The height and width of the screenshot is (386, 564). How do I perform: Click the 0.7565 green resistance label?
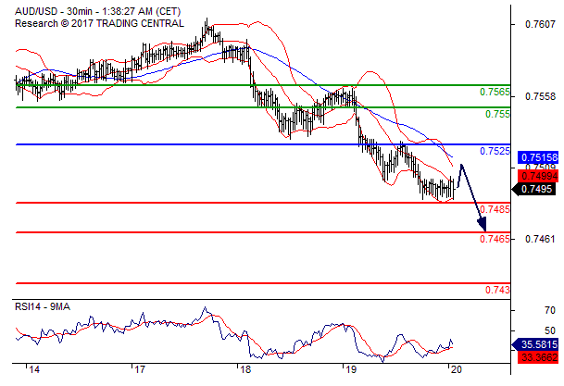(x=495, y=92)
